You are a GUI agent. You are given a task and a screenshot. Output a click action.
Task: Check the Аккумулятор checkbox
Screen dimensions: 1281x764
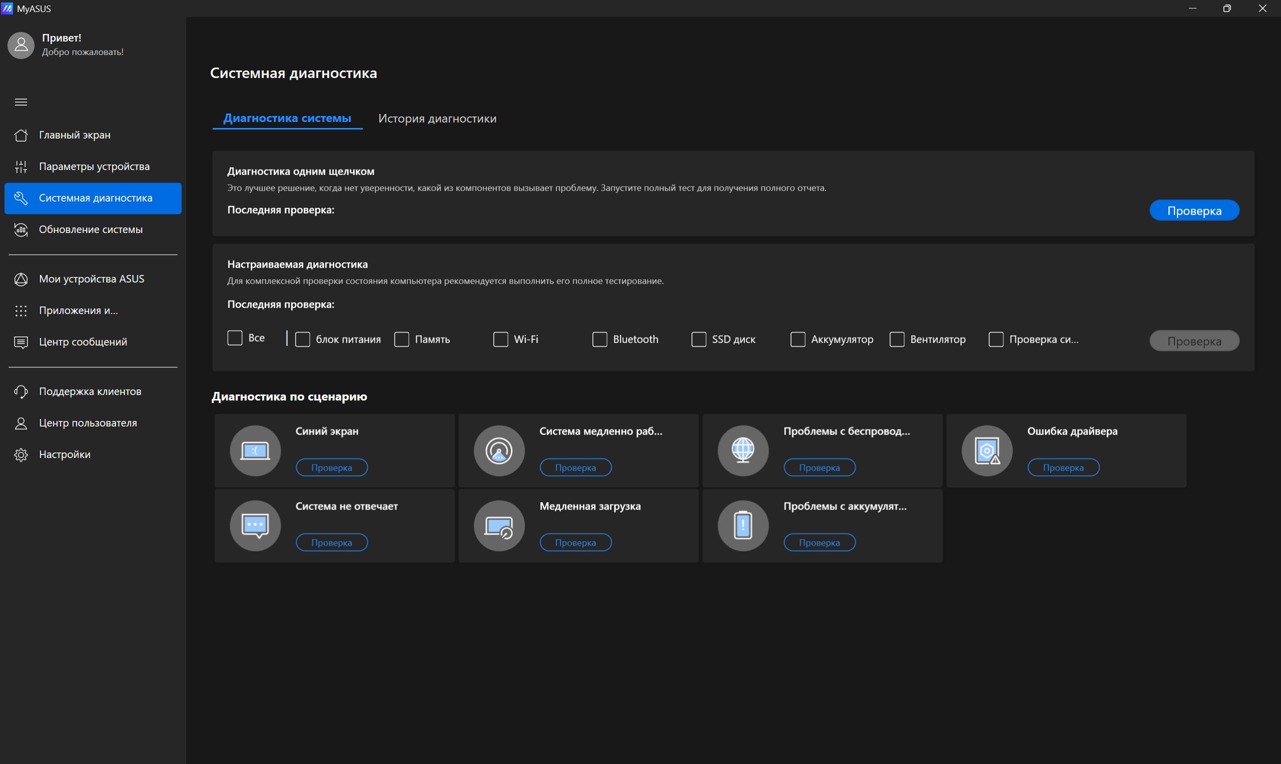click(x=798, y=339)
